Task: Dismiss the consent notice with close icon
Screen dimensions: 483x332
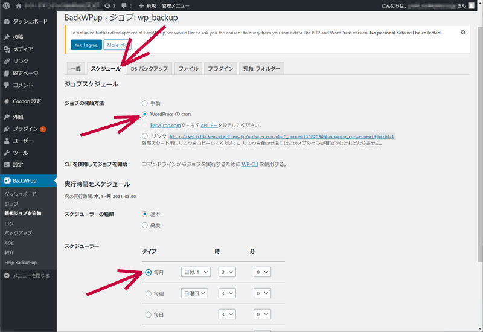Action: (462, 32)
